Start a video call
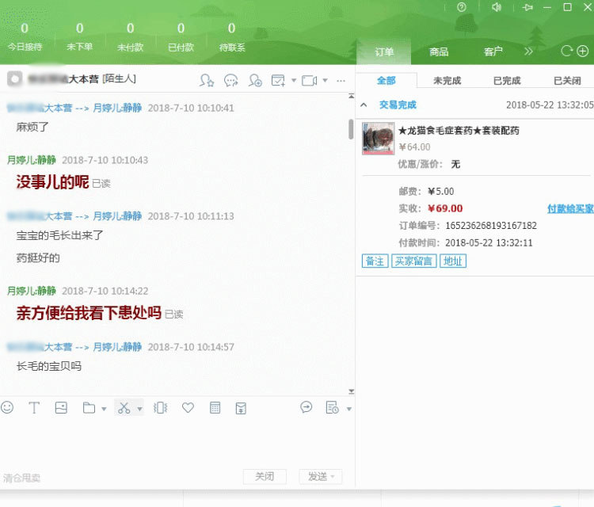594x507 pixels. tap(309, 80)
